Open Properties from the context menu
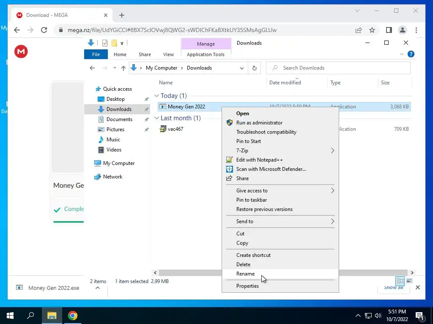The width and height of the screenshot is (433, 324). (280, 286)
